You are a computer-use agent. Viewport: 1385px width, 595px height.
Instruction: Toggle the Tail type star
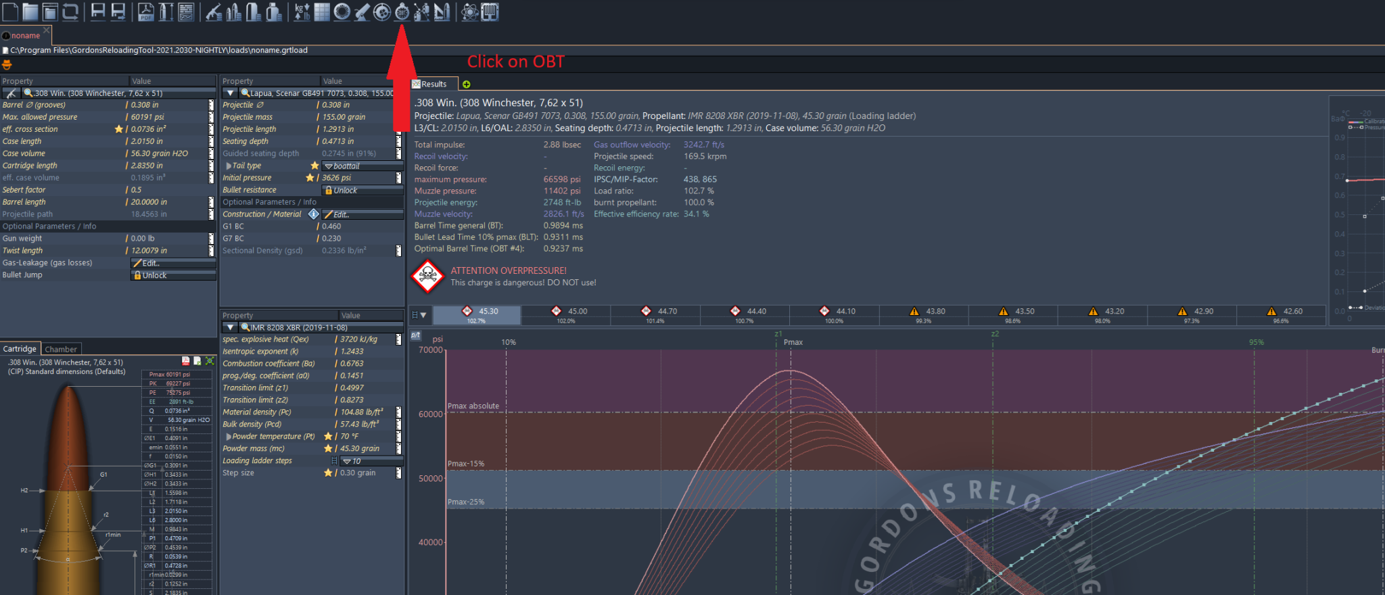314,166
